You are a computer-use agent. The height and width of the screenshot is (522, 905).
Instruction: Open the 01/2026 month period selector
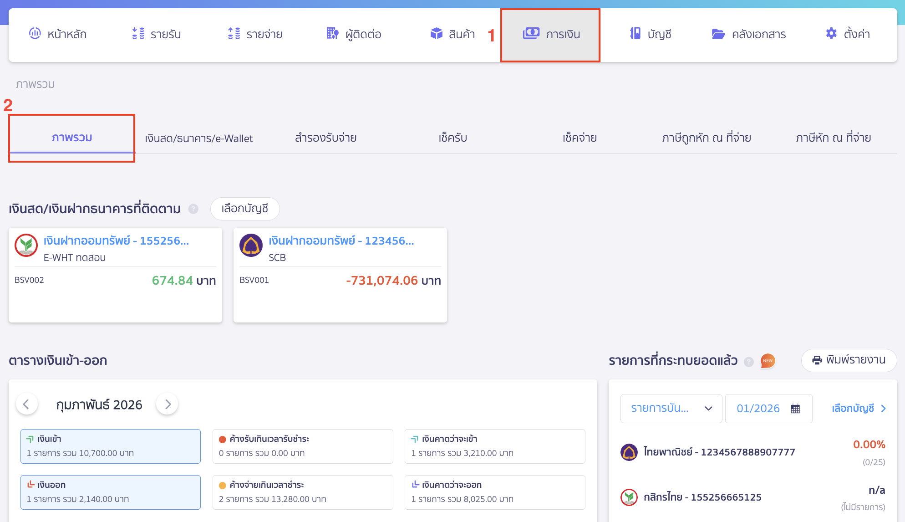tap(758, 408)
